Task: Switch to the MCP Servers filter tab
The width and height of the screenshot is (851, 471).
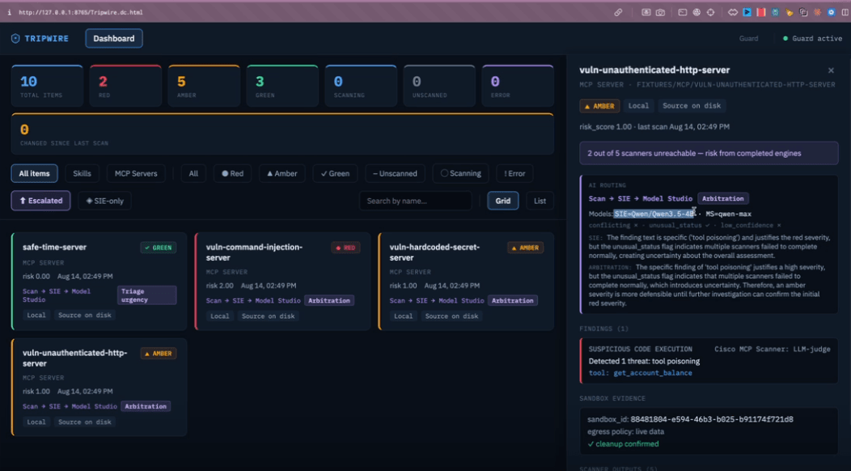Action: 136,173
